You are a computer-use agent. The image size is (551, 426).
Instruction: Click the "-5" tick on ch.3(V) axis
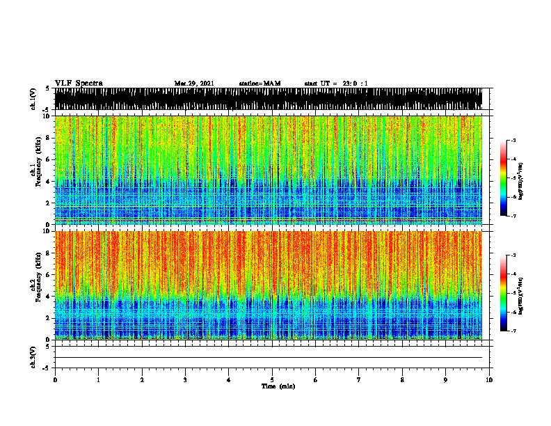[x=47, y=368]
